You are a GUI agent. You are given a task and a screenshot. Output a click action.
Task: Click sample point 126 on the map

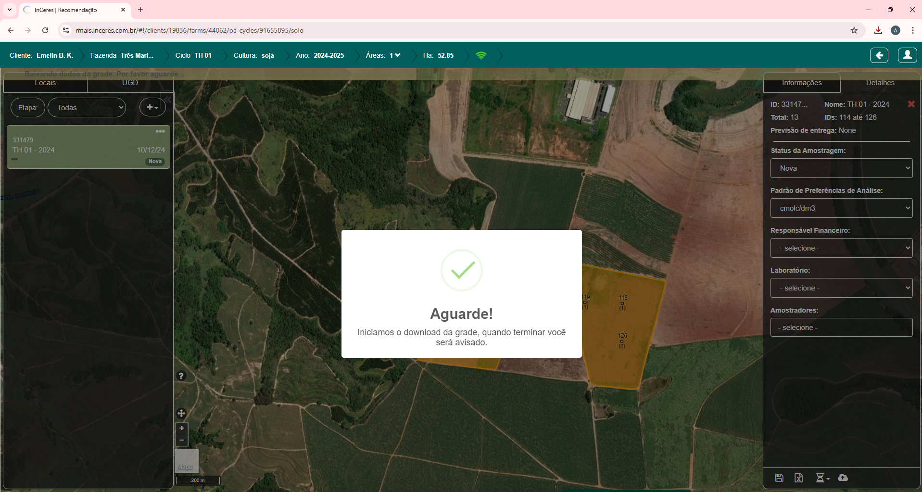point(622,341)
